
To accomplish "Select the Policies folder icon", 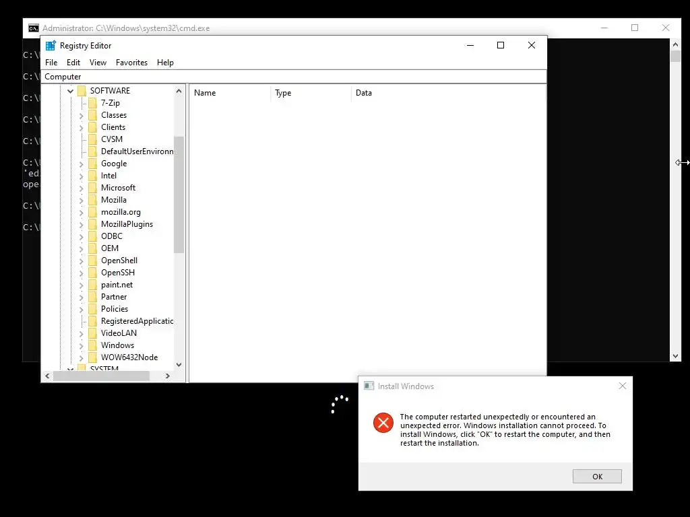I will (x=92, y=309).
